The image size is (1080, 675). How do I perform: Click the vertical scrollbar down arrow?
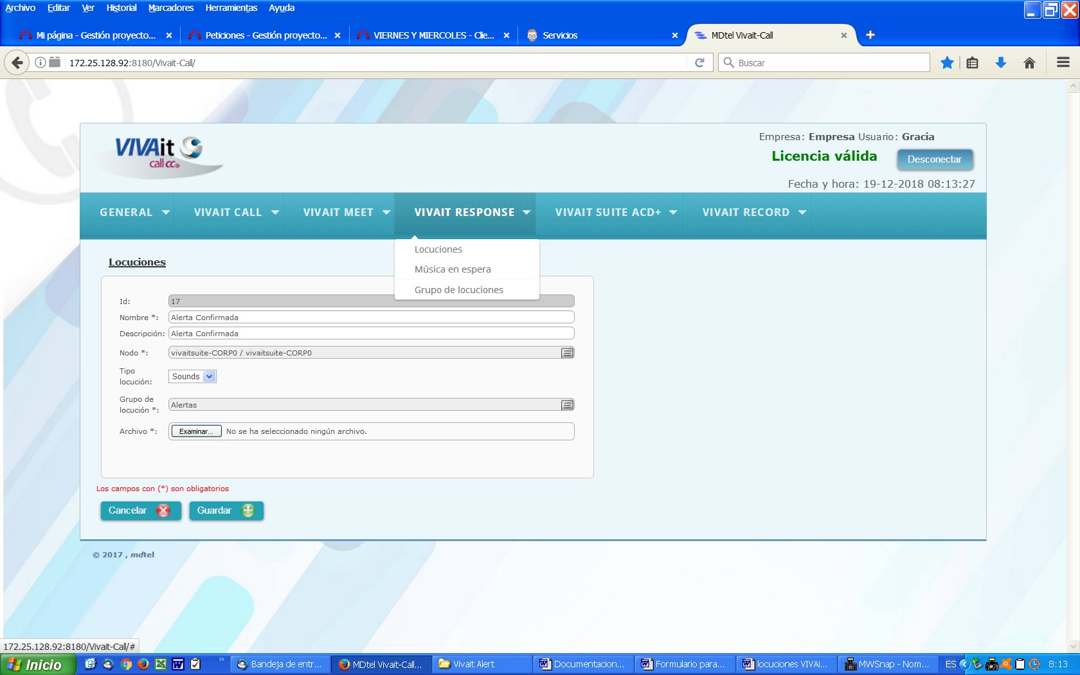coord(1073,645)
